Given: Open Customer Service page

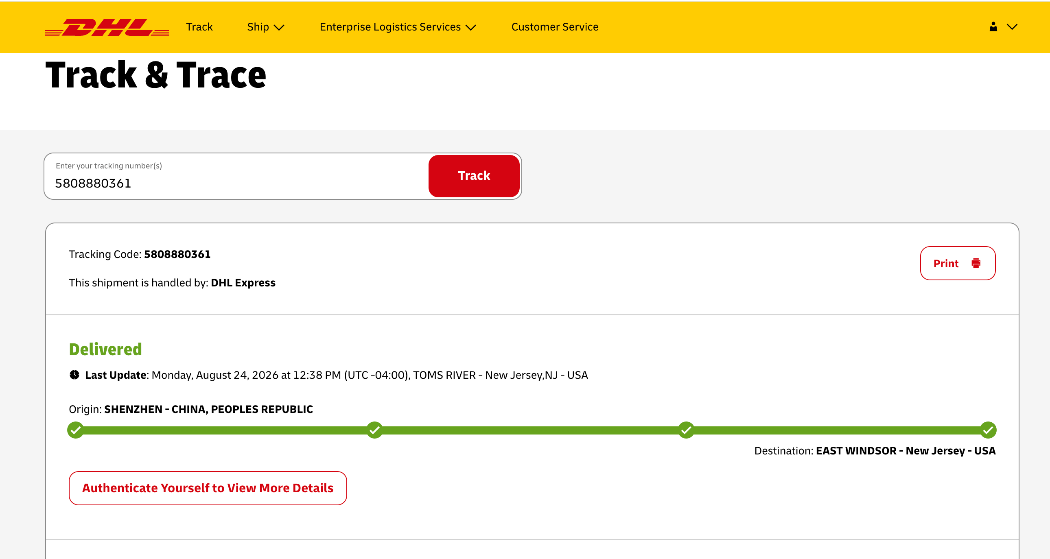Looking at the screenshot, I should point(555,27).
